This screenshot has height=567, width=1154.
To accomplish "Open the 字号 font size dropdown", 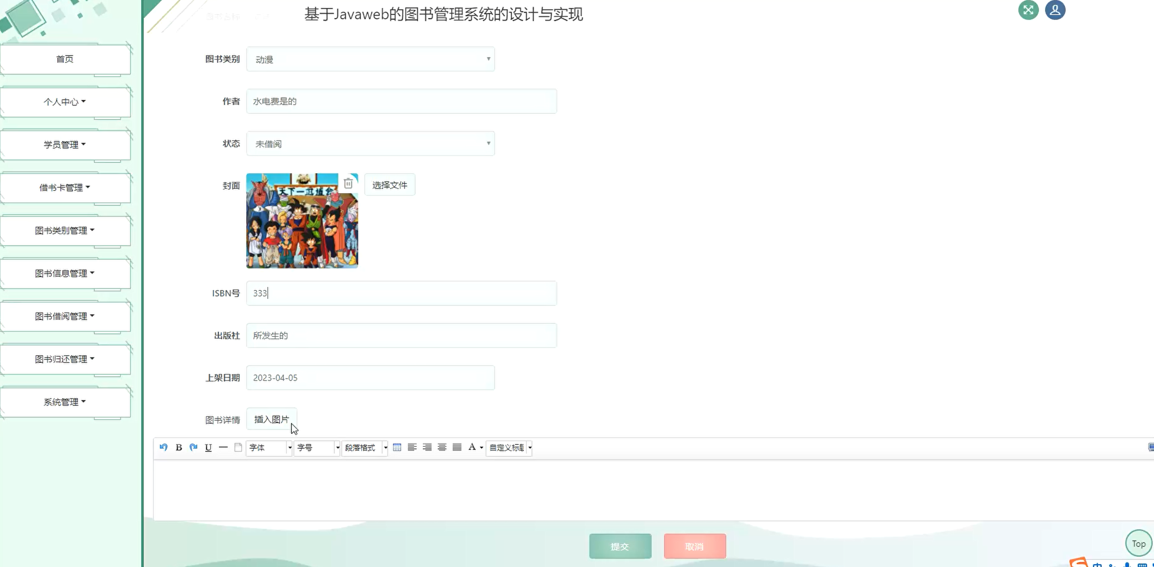I will pyautogui.click(x=317, y=448).
